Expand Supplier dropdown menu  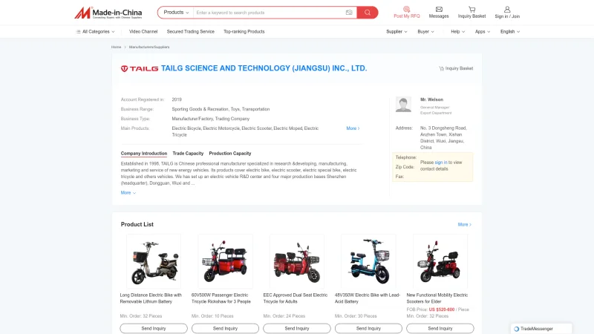[x=396, y=32]
